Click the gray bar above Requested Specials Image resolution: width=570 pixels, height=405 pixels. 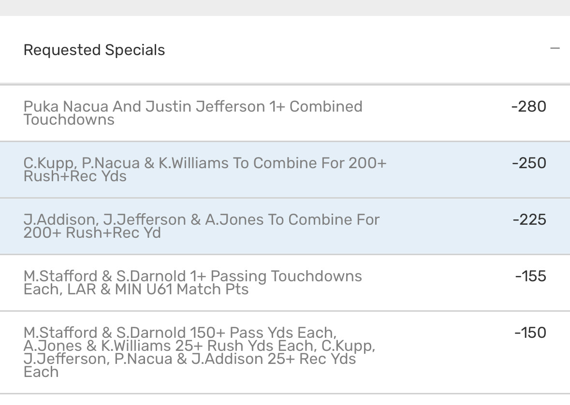coord(285,8)
